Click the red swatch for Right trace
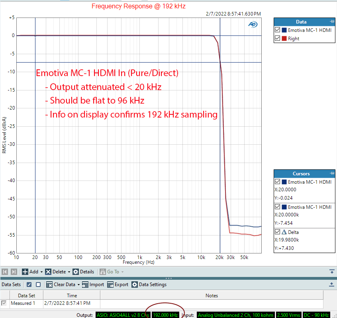 pos(284,39)
